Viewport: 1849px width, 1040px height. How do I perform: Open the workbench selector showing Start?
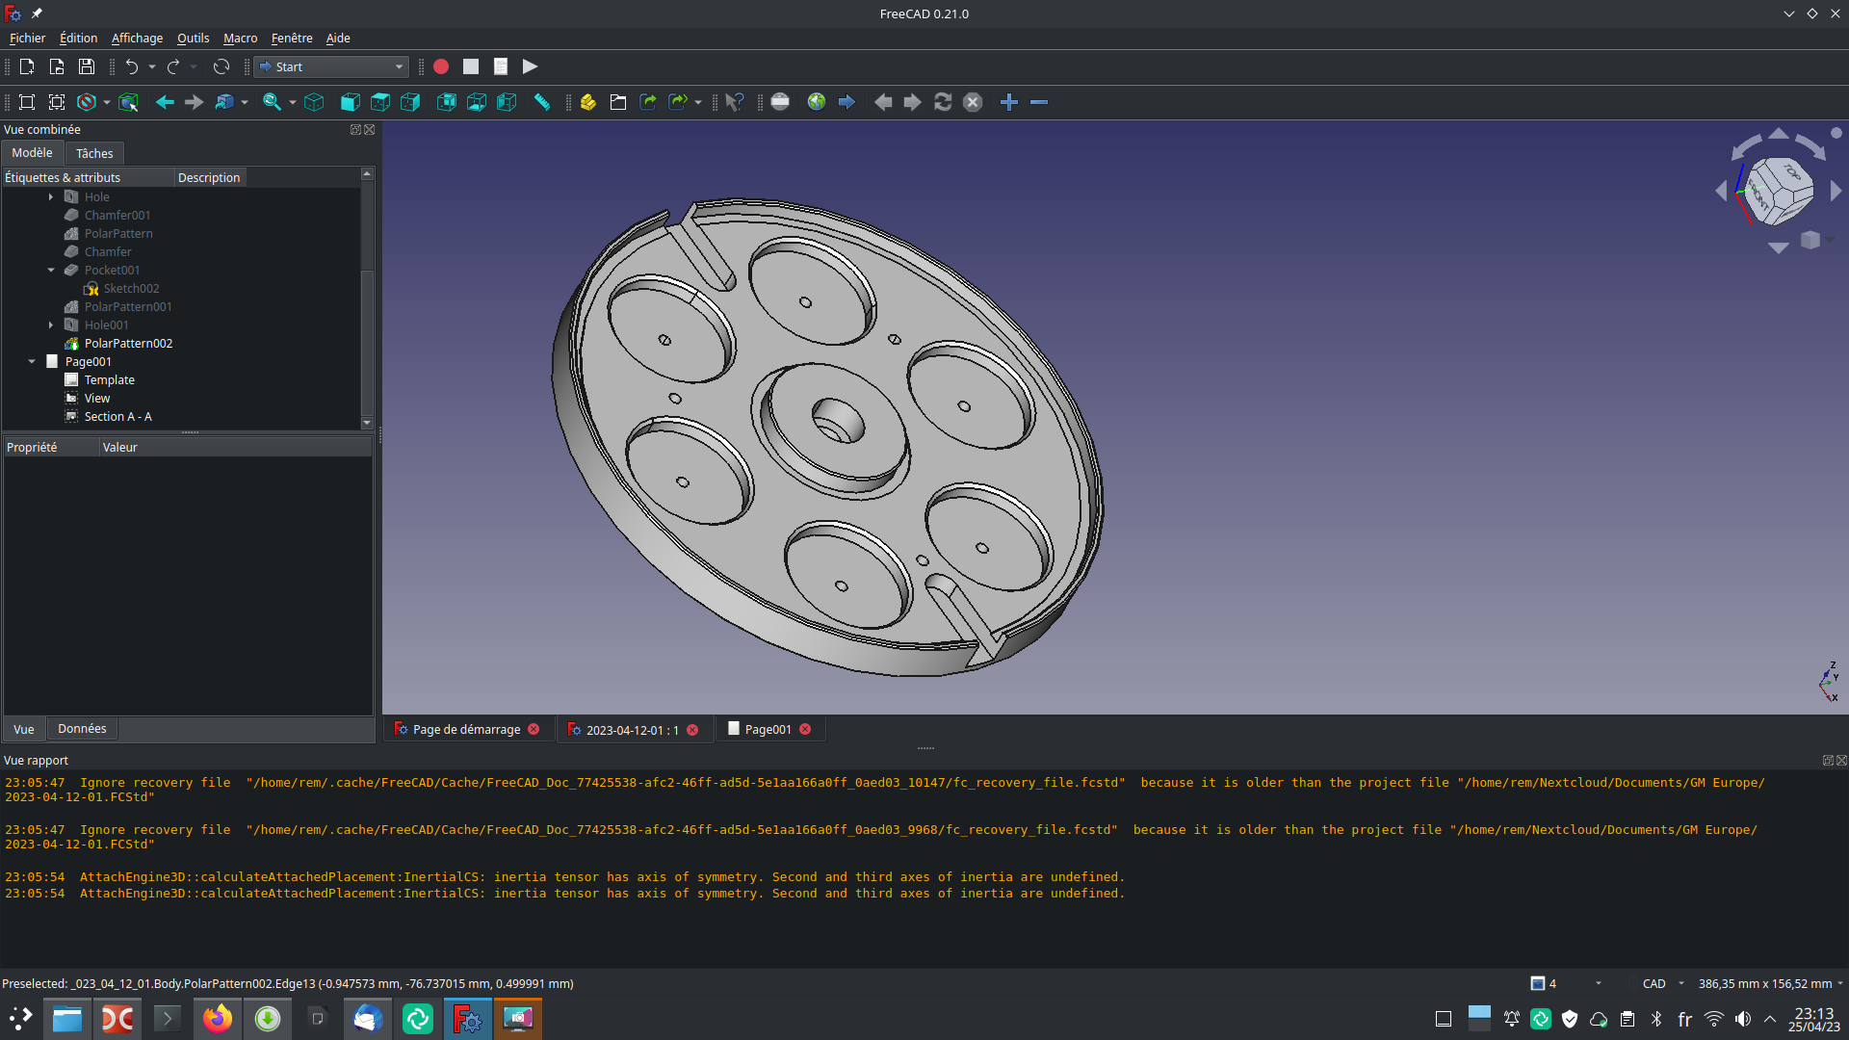pyautogui.click(x=330, y=66)
